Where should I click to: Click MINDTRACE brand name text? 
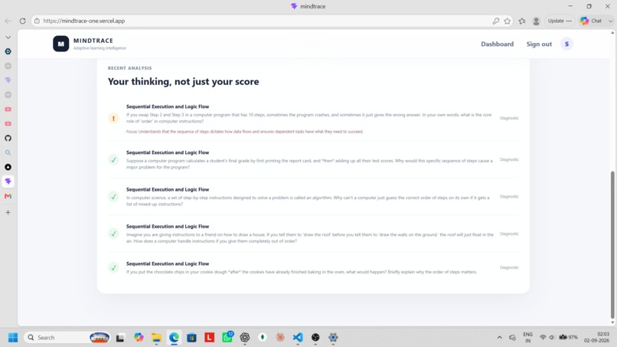click(x=93, y=41)
